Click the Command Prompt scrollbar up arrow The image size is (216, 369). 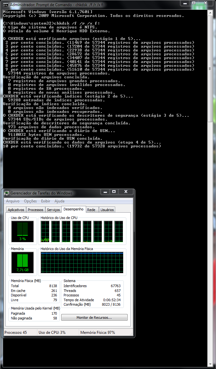pyautogui.click(x=210, y=12)
